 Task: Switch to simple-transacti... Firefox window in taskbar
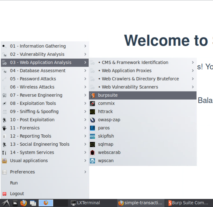click(140, 203)
